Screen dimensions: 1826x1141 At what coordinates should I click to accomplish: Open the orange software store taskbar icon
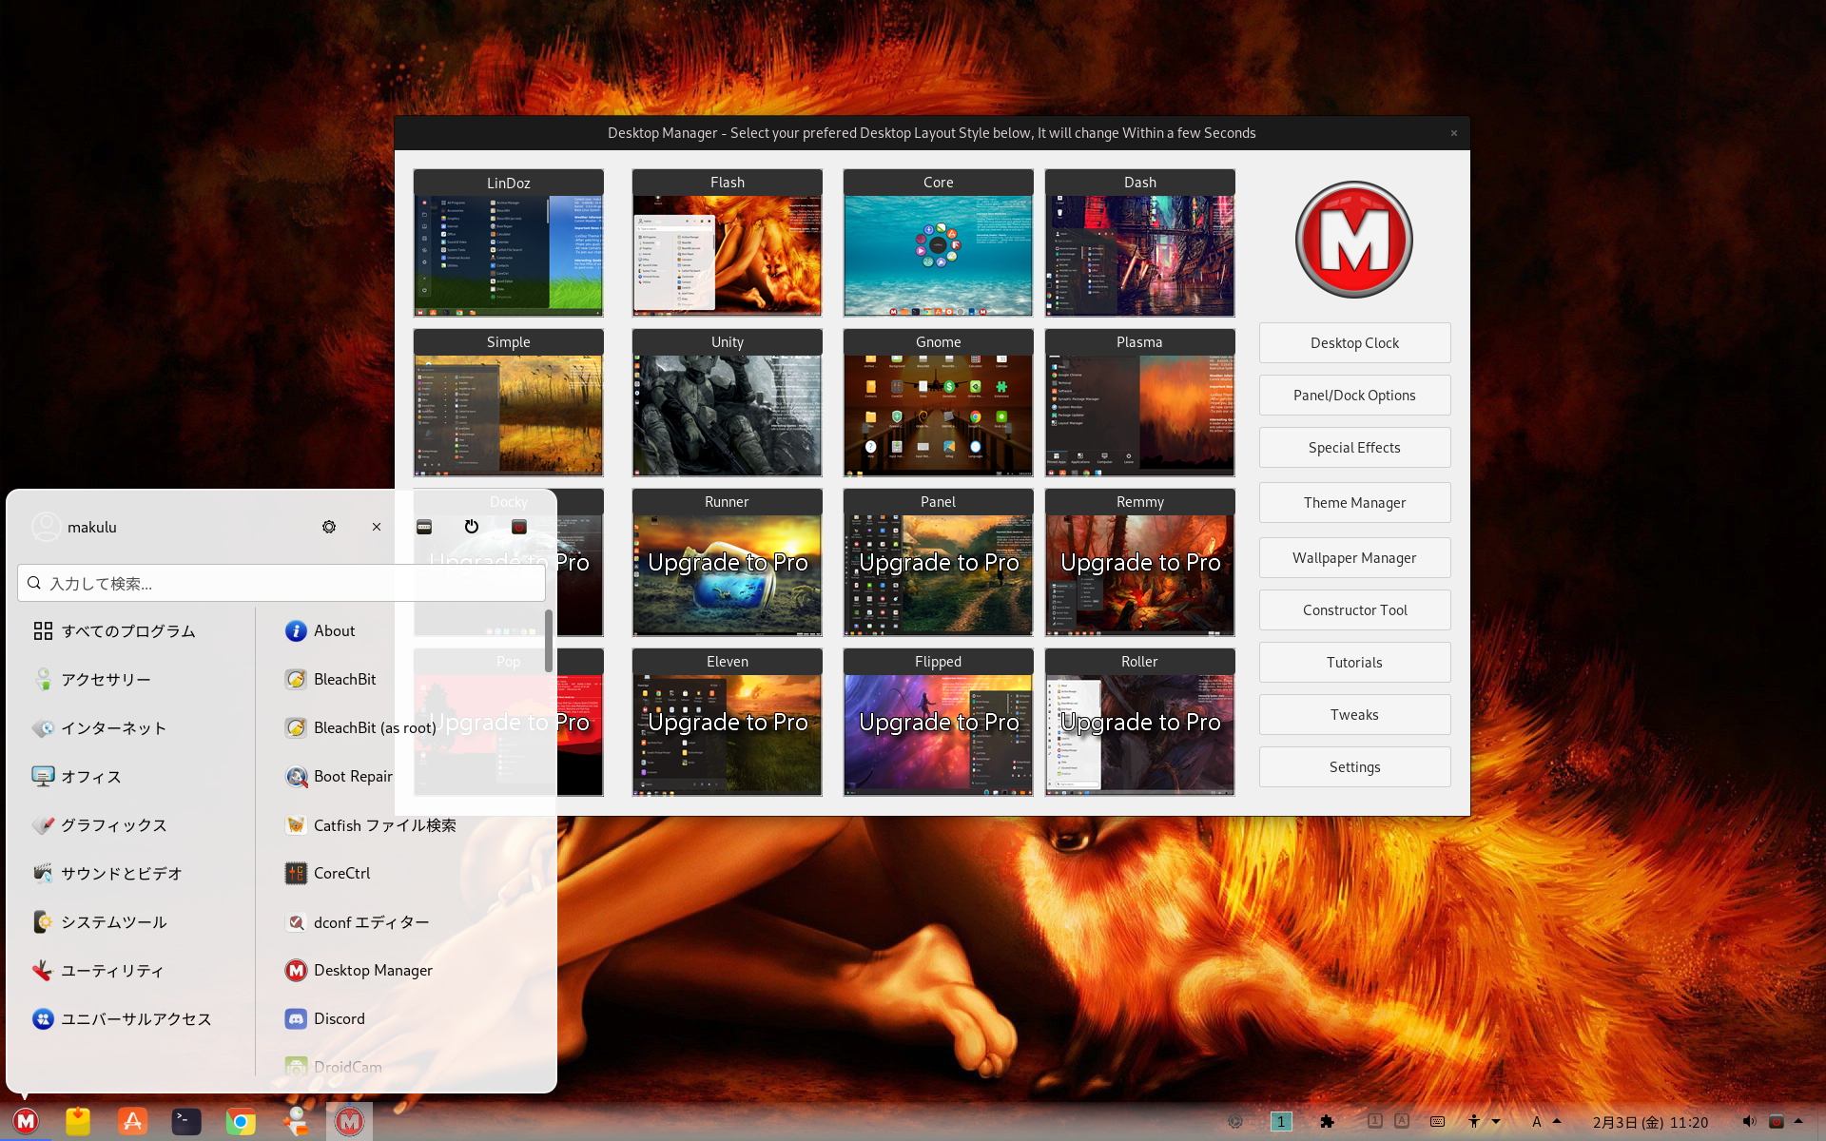coord(132,1122)
